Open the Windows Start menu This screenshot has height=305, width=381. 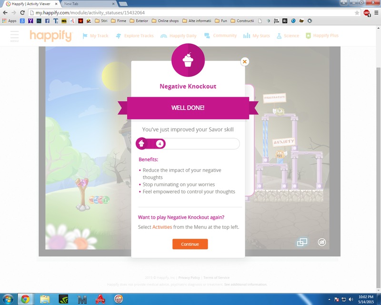tap(8, 299)
